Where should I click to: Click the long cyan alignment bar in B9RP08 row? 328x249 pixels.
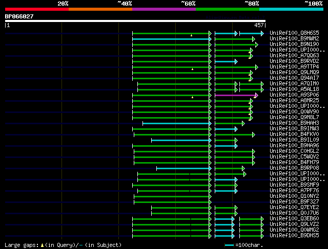click(184, 169)
